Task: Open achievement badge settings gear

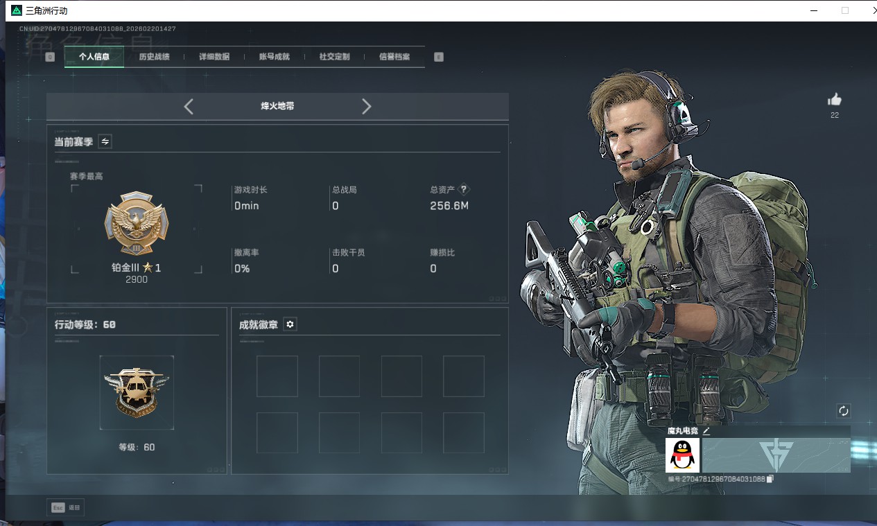Action: click(290, 324)
